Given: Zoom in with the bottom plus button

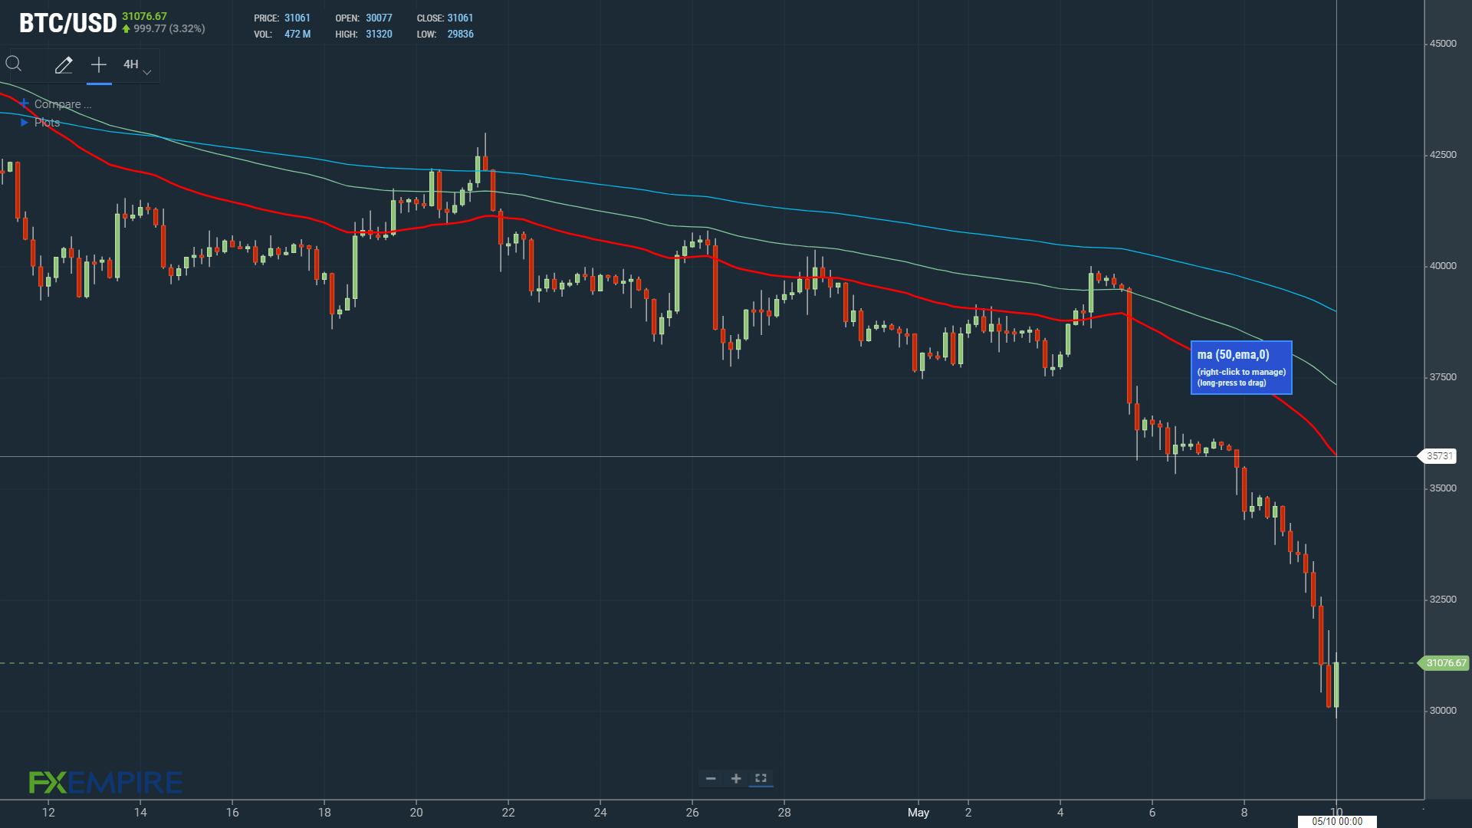Looking at the screenshot, I should (x=736, y=778).
